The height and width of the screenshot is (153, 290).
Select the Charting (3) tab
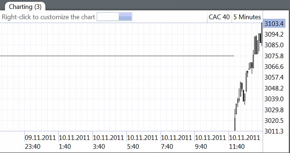coord(25,7)
